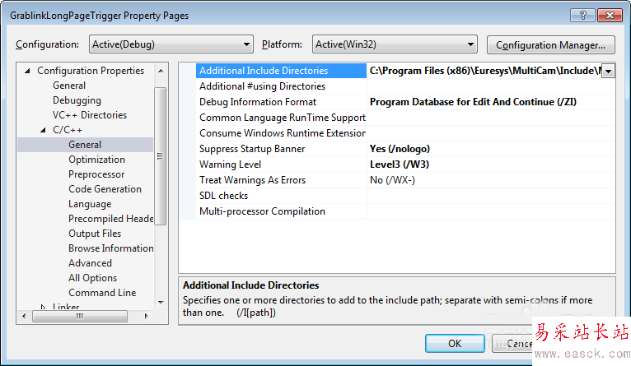This screenshot has width=631, height=366.
Task: Open the Preprocessor property page
Action: [96, 174]
